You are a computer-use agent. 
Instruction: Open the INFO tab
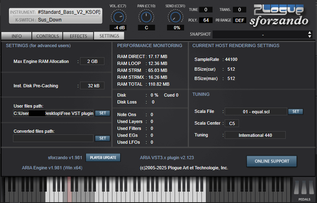[16, 36]
